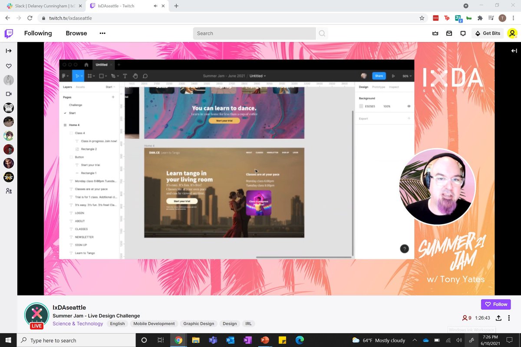Open the 50% zoom dropdown in Figma
The width and height of the screenshot is (521, 347).
tap(407, 76)
